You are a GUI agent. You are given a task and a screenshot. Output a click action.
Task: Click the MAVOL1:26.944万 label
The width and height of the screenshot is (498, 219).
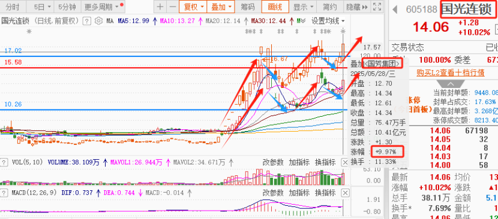click(136, 163)
